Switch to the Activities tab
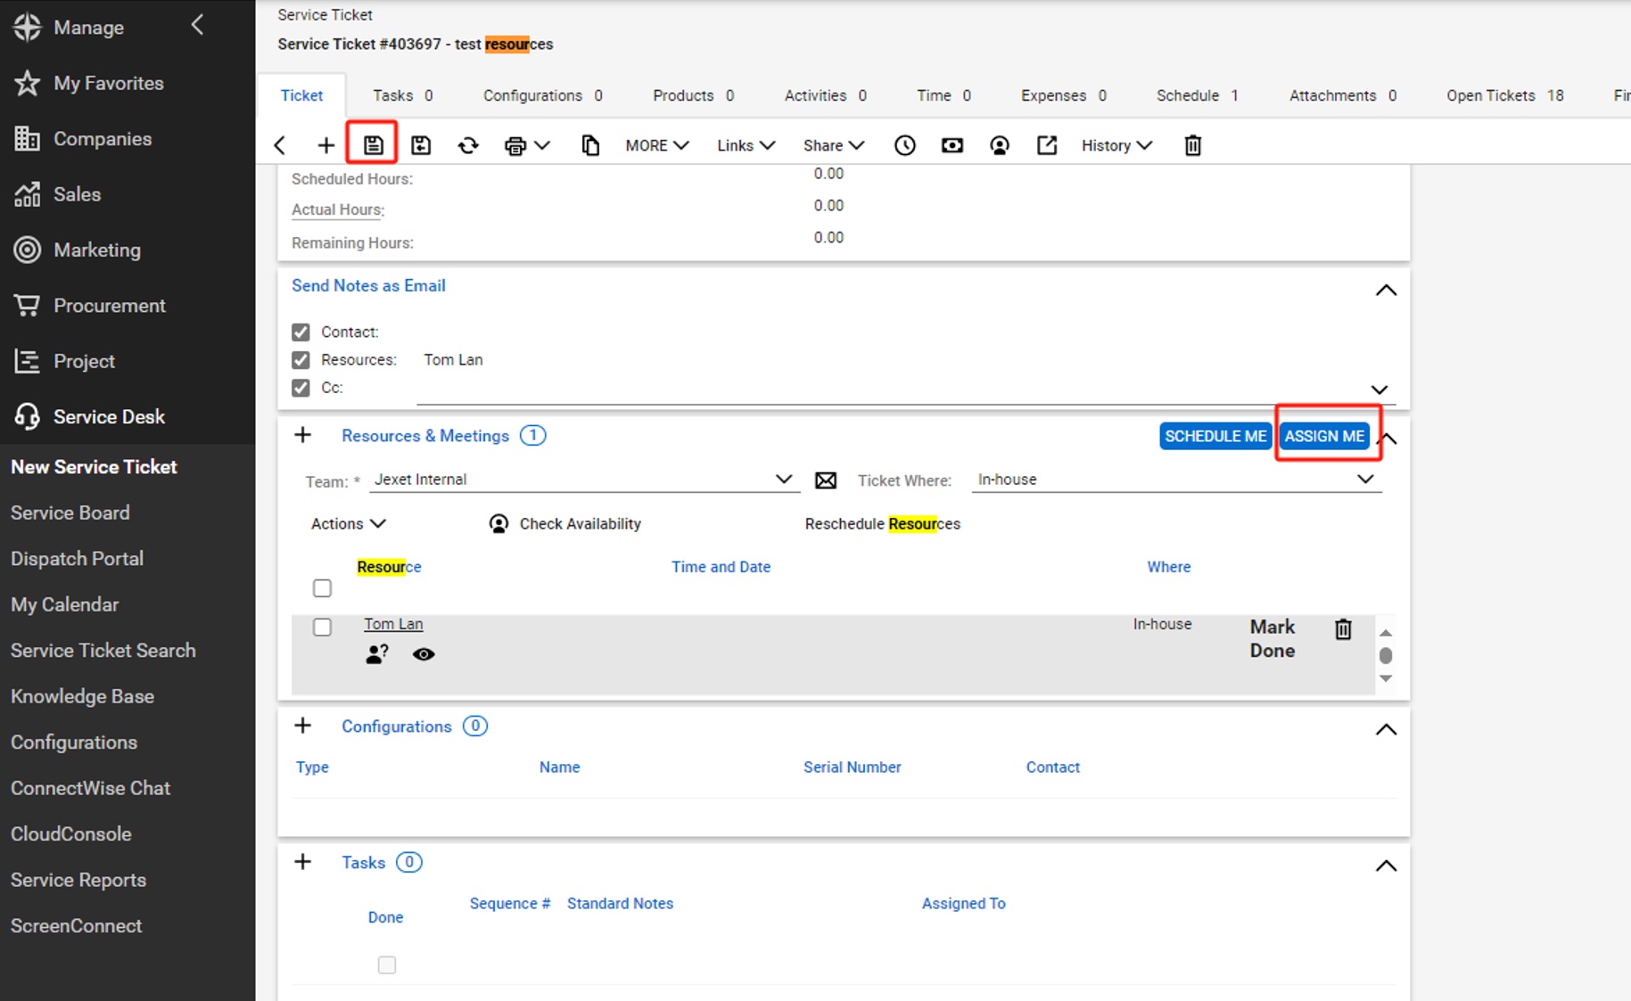Image resolution: width=1631 pixels, height=1001 pixels. [824, 95]
